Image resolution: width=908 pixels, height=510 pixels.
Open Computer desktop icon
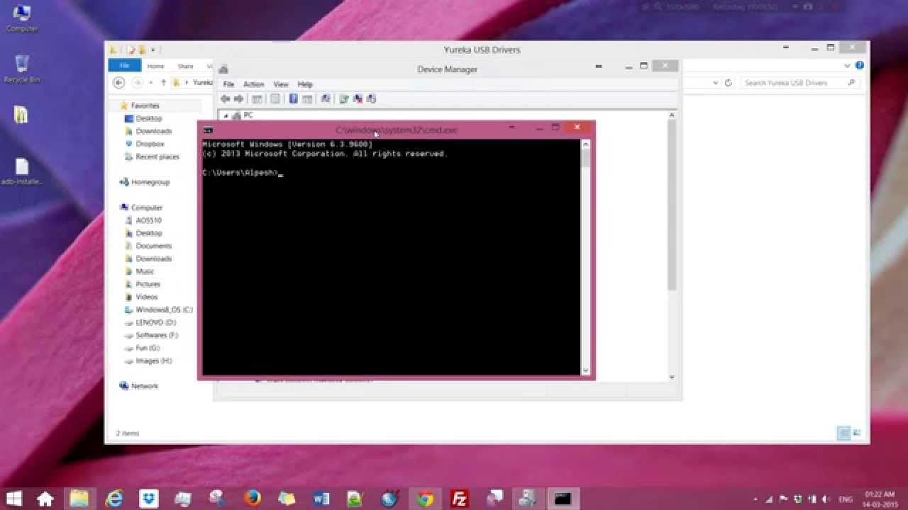click(22, 18)
